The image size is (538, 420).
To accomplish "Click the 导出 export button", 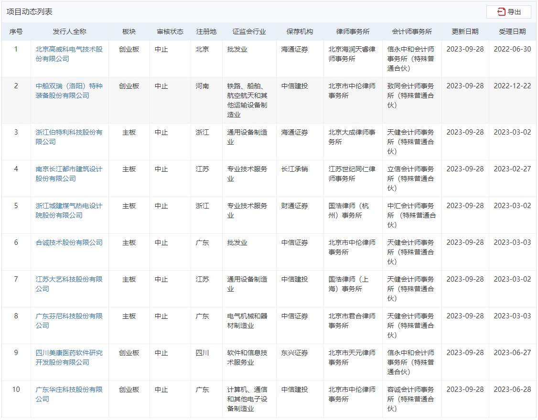I will [x=508, y=12].
